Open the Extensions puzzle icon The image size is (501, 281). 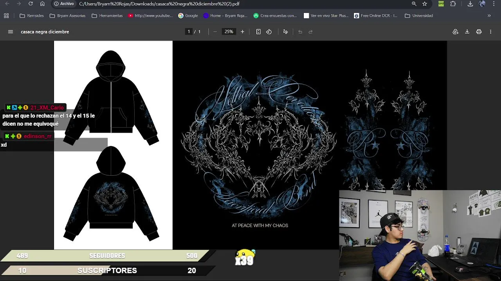pyautogui.click(x=453, y=4)
